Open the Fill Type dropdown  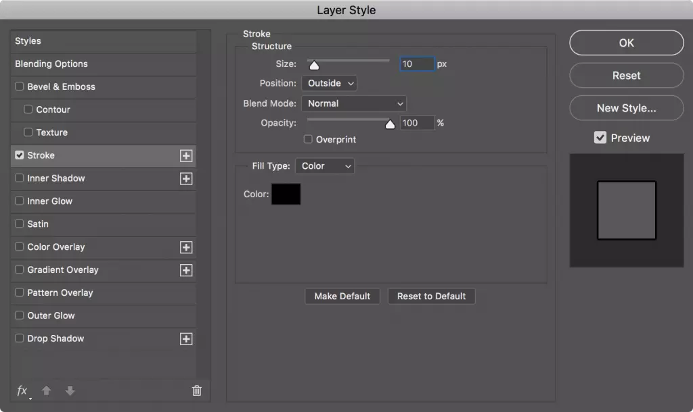(325, 166)
